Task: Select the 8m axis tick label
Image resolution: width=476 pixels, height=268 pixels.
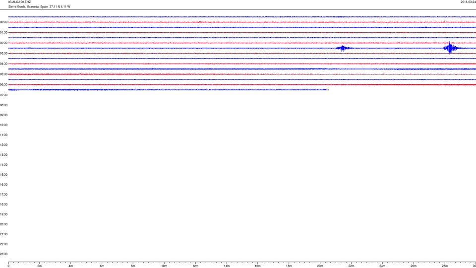Action: (133, 266)
